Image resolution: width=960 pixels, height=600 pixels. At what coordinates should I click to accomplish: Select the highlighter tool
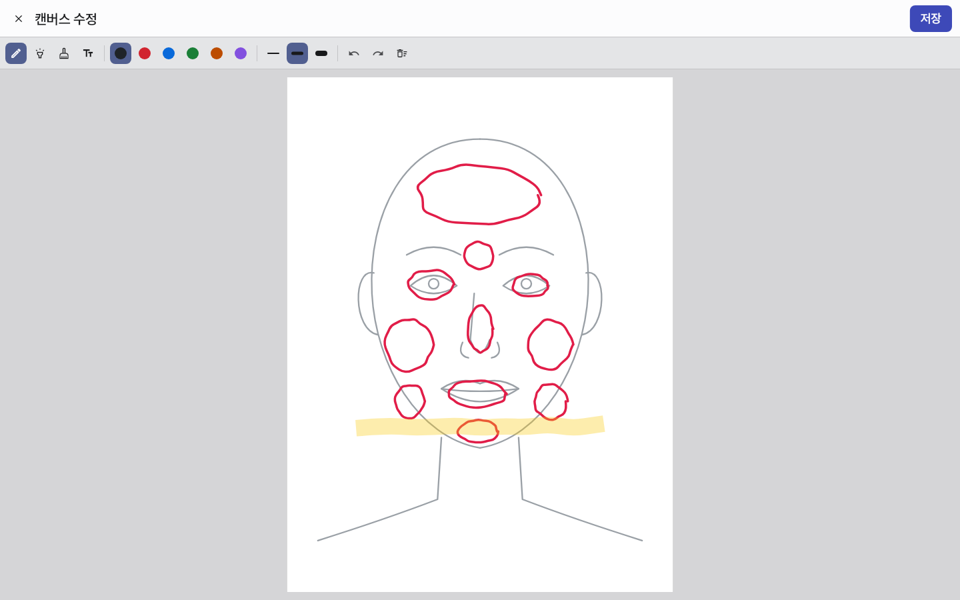coord(40,53)
